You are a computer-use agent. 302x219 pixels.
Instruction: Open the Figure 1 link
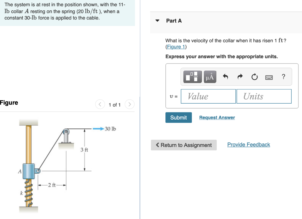175,47
